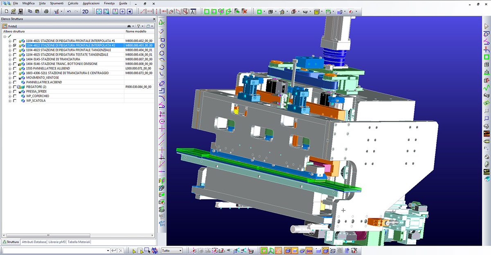Click the Undo arrow icon
The width and height of the screenshot is (491, 255).
point(69,11)
